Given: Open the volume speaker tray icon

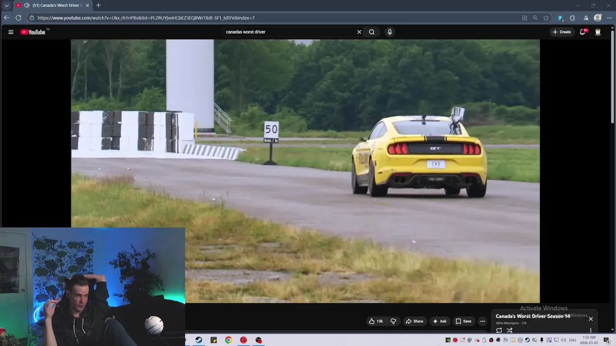Looking at the screenshot, I should (563, 340).
